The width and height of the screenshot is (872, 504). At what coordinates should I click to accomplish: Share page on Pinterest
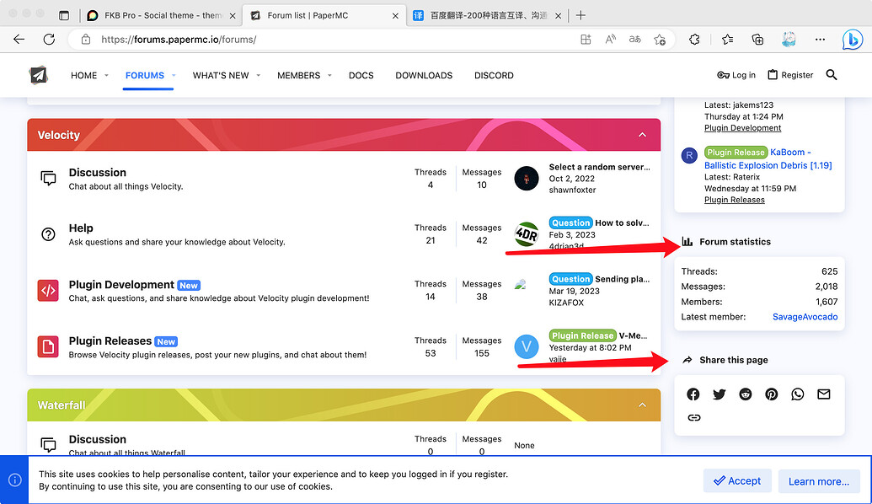pos(772,394)
